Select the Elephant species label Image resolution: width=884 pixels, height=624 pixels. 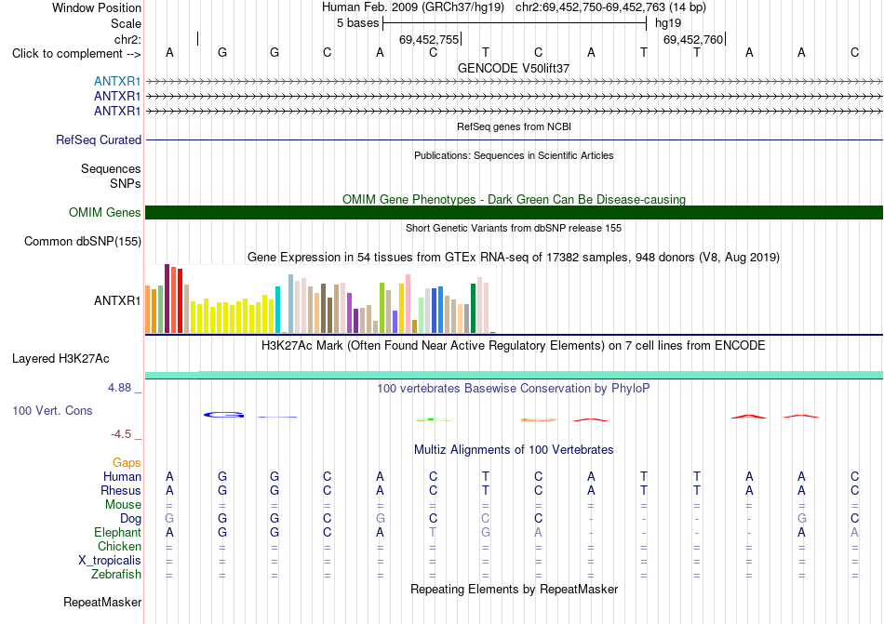[x=118, y=532]
